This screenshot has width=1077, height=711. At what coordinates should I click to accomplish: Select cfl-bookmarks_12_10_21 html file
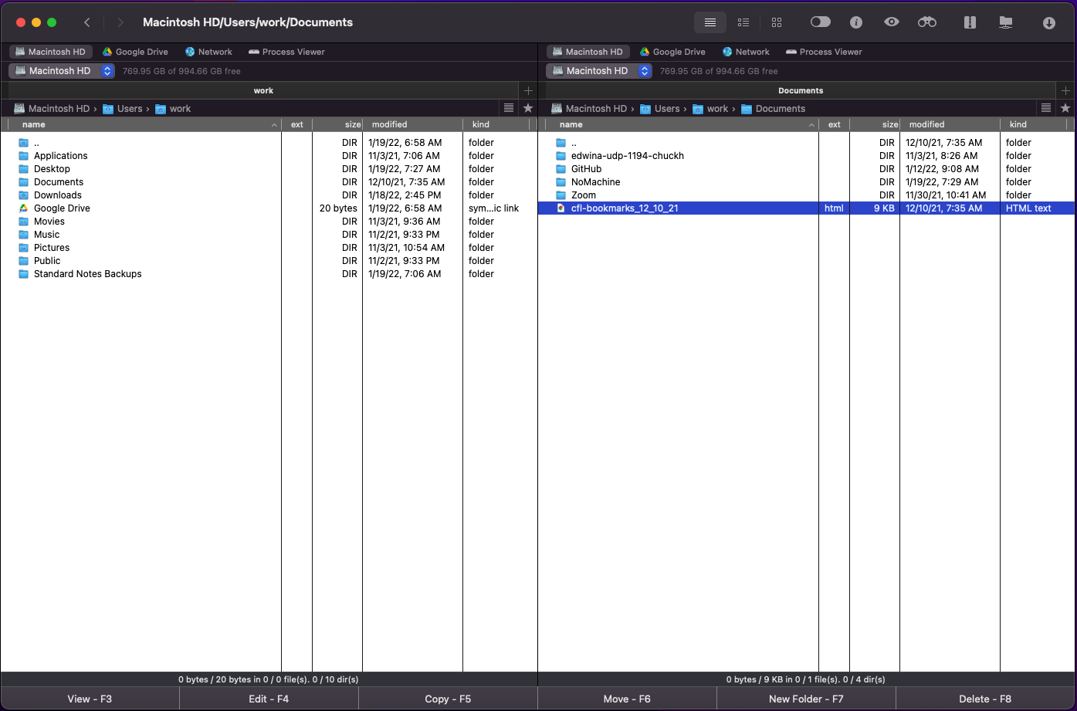click(806, 208)
